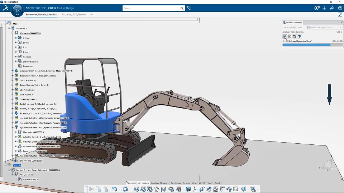Image resolution: width=344 pixels, height=193 pixels.
Task: Switch to the Standard toolbar tab
Action: coord(131,183)
